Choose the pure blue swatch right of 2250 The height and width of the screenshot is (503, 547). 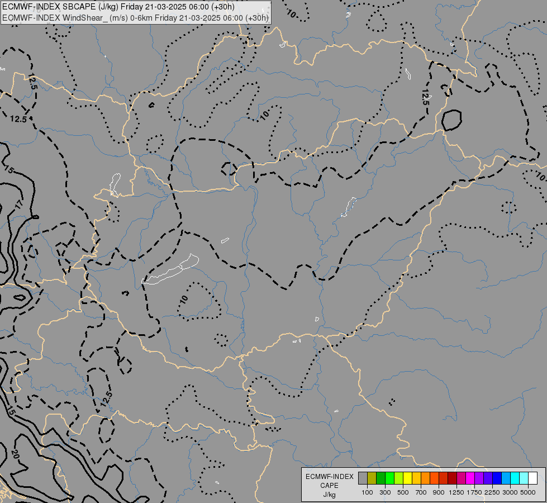497,478
